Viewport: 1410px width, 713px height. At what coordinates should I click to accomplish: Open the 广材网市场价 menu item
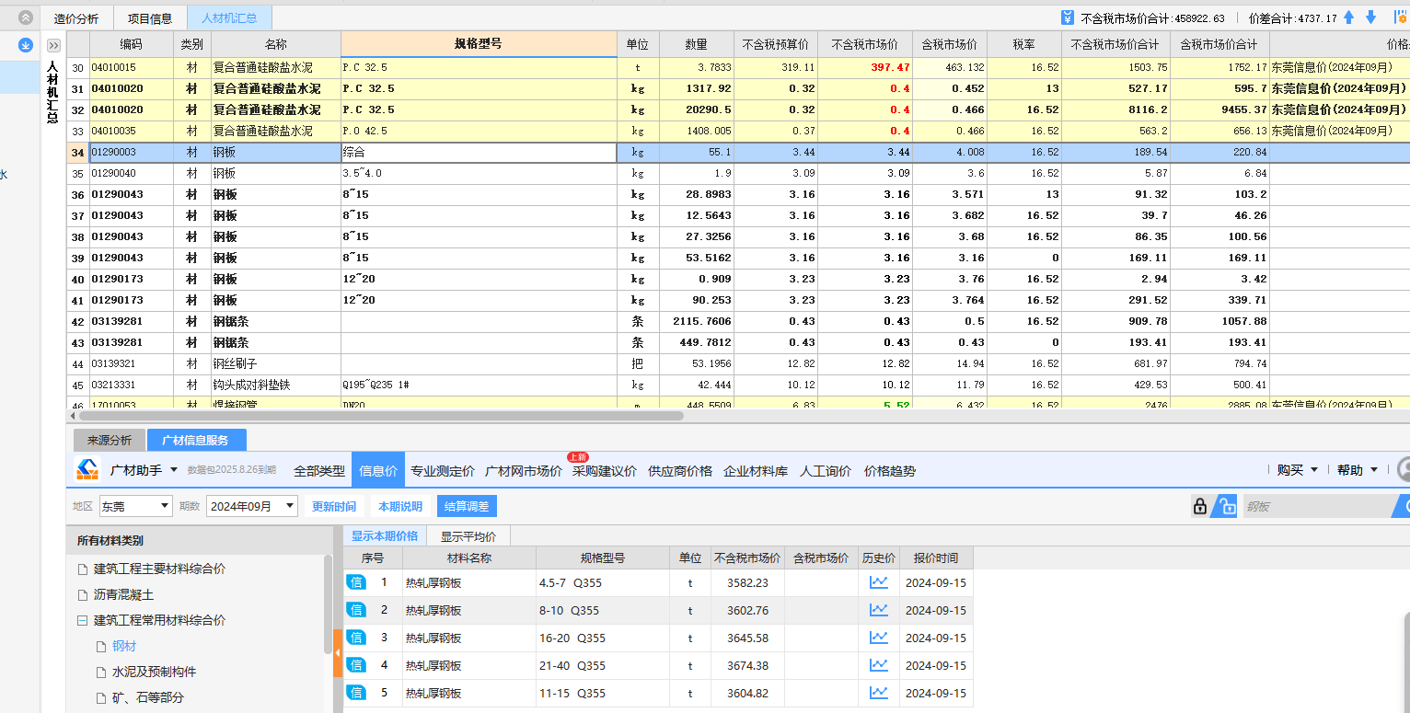(x=524, y=471)
